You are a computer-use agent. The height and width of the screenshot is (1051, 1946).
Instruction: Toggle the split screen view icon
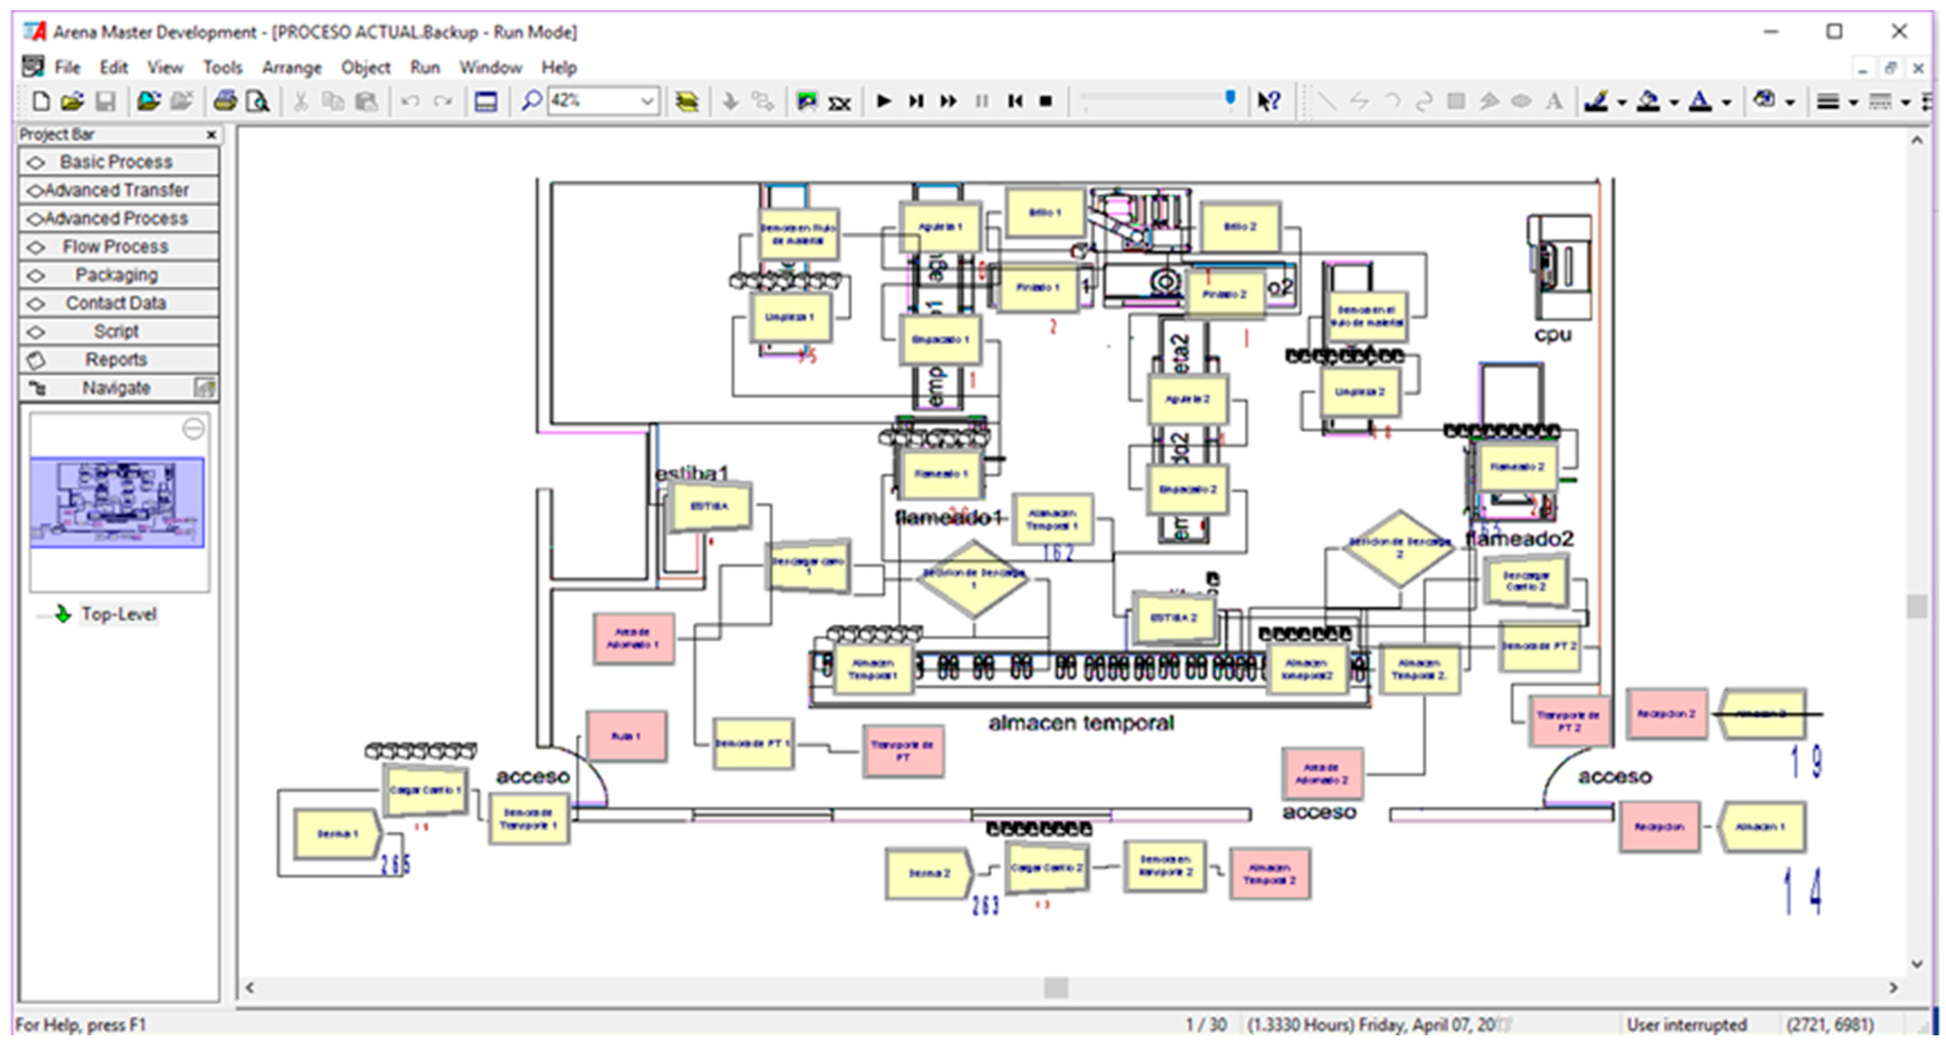coord(485,100)
